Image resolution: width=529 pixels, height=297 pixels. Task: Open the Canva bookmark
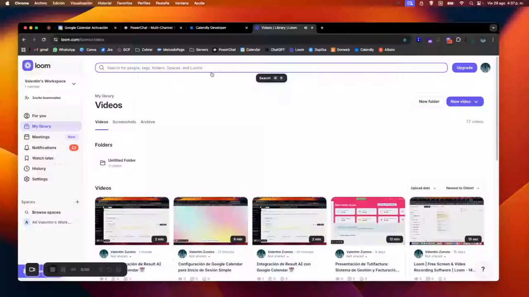(88, 49)
